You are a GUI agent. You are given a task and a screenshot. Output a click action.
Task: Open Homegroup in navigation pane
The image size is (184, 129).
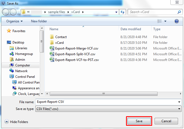(24, 54)
